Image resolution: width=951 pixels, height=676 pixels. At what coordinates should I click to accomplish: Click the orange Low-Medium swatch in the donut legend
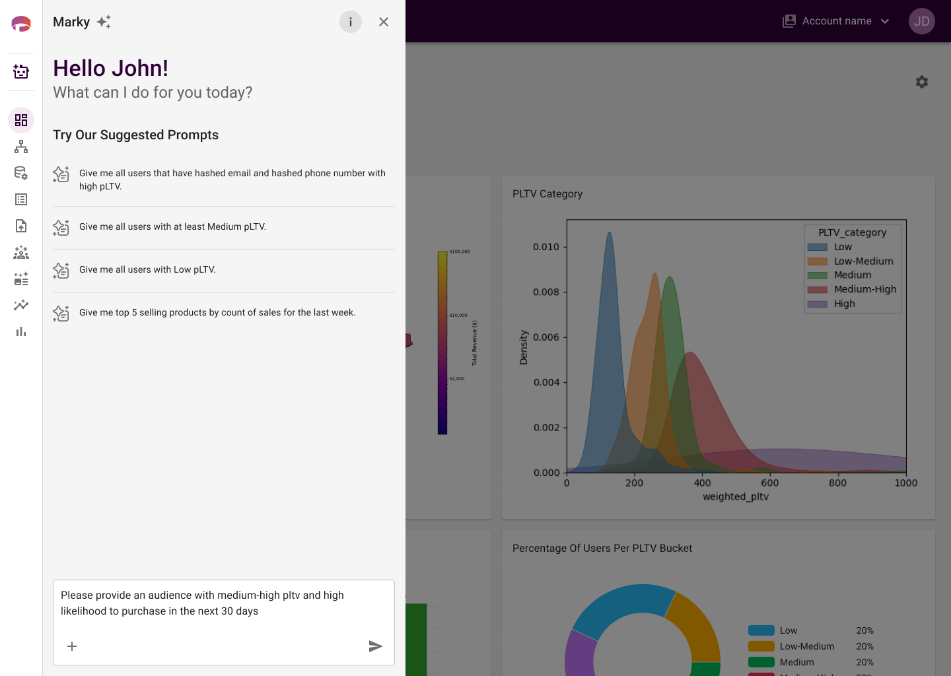click(761, 646)
